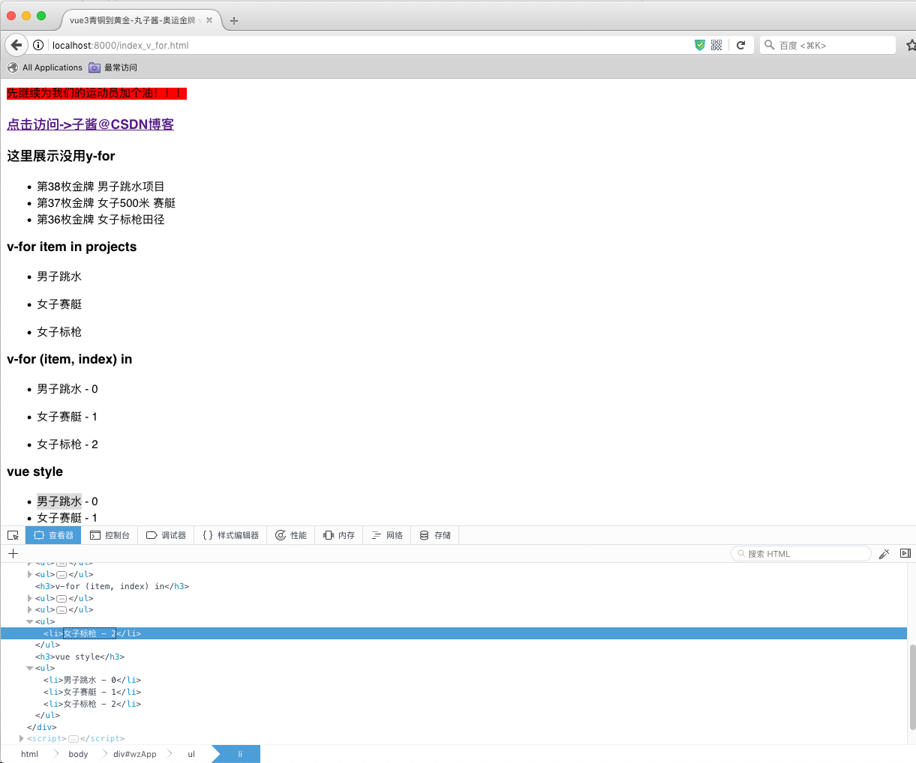This screenshot has width=916, height=763.
Task: Toggle the inspector sidebar pane
Action: tap(905, 554)
